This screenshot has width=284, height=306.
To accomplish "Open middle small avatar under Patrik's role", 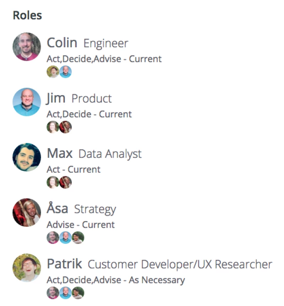I will point(65,293).
